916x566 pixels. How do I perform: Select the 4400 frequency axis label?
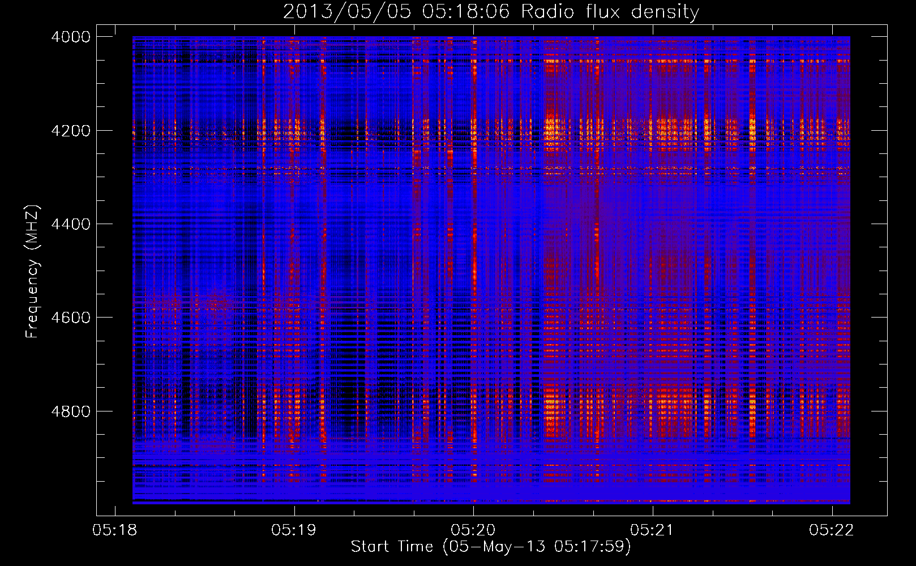pos(71,224)
